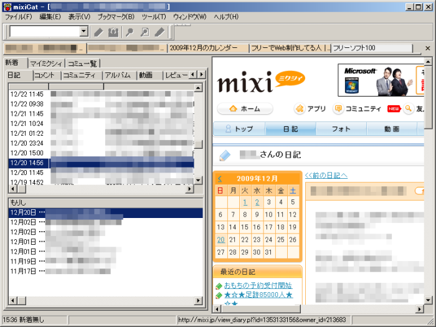Open the ヘルプ(H) menu
Viewport: 436px width, 327px height.
[226, 17]
